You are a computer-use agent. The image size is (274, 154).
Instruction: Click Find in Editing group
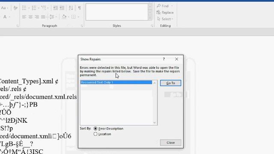(163, 6)
